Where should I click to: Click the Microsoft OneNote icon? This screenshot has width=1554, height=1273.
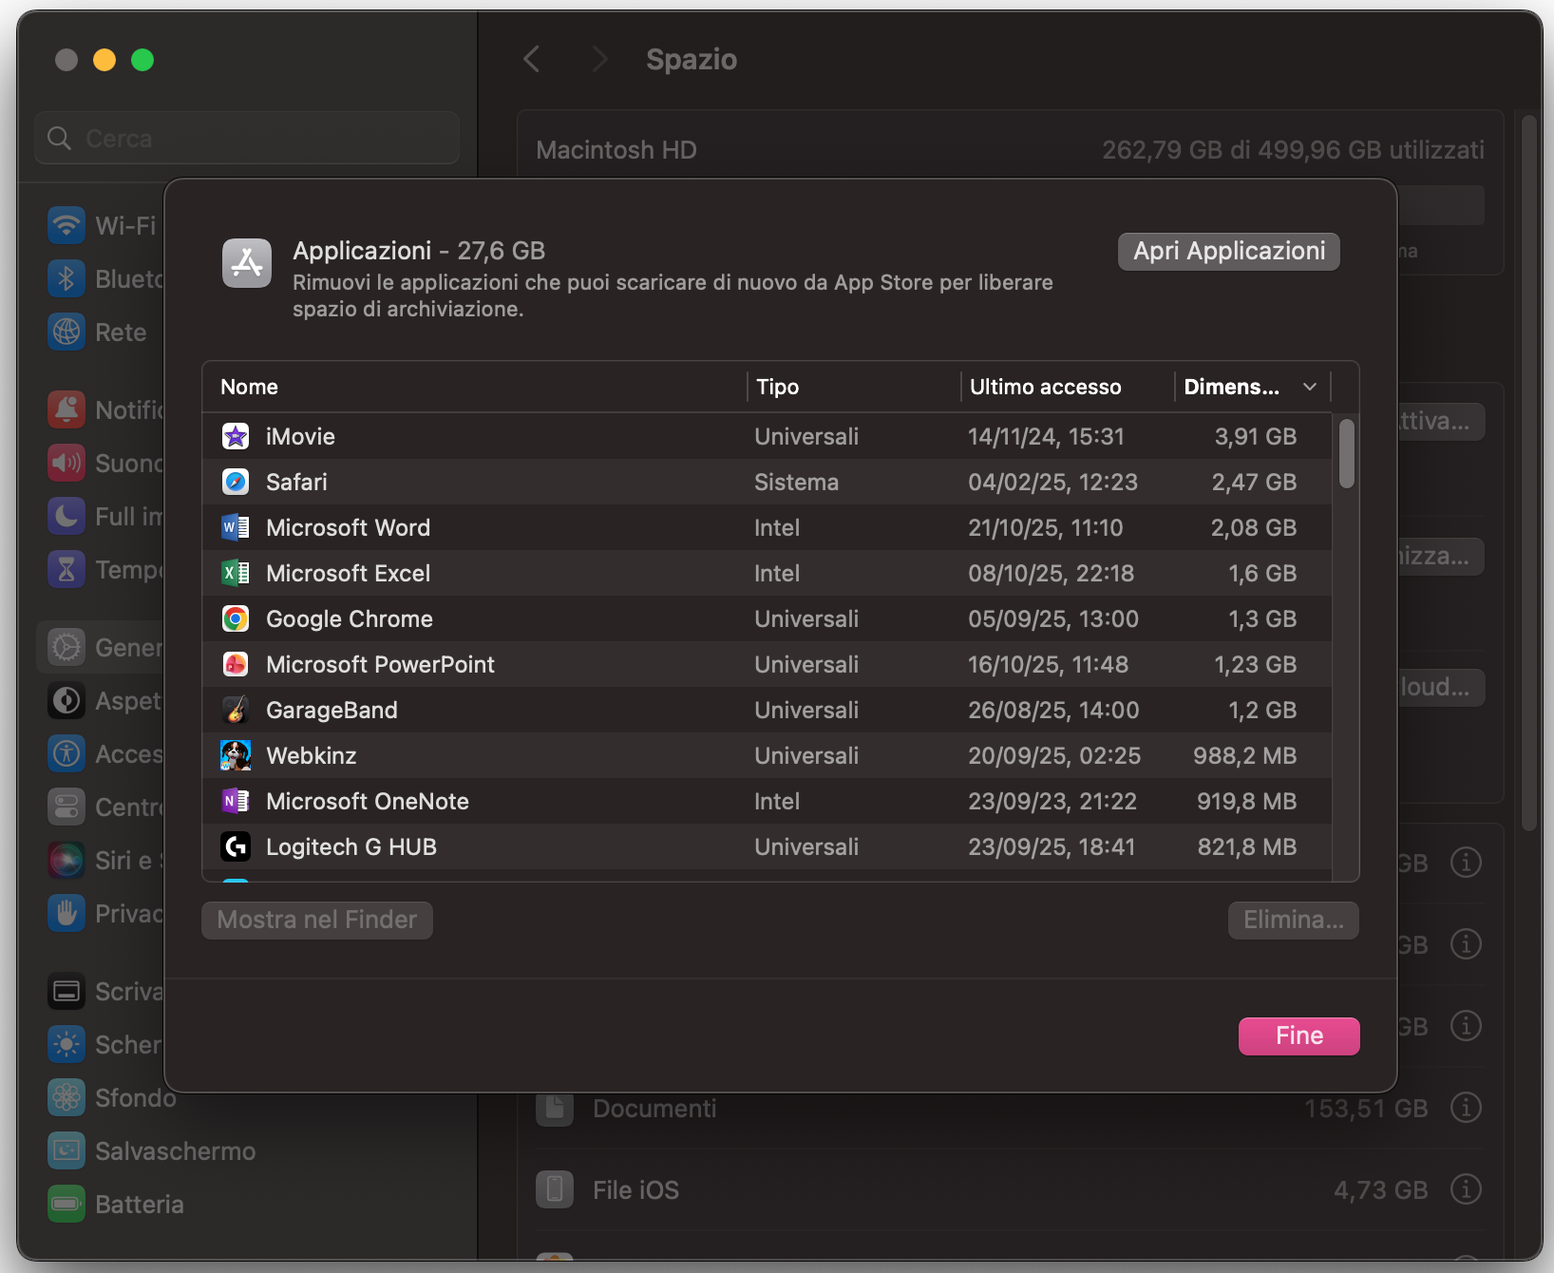(x=234, y=801)
